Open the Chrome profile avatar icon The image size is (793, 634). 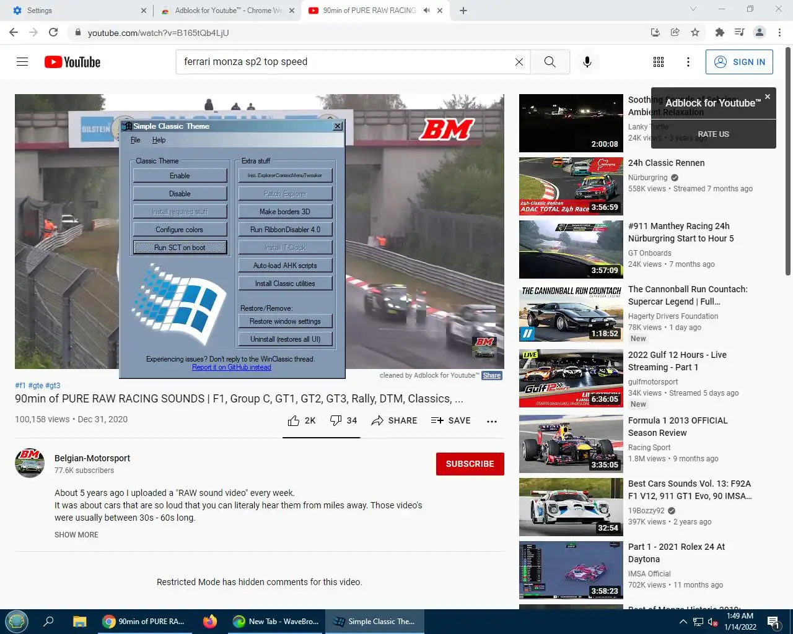760,32
